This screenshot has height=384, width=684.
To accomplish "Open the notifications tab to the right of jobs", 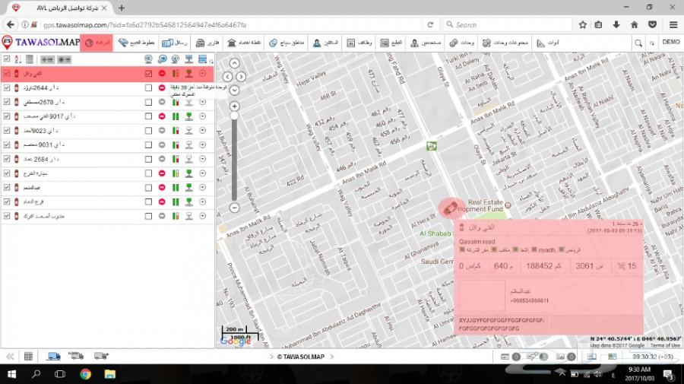I will (x=391, y=43).
